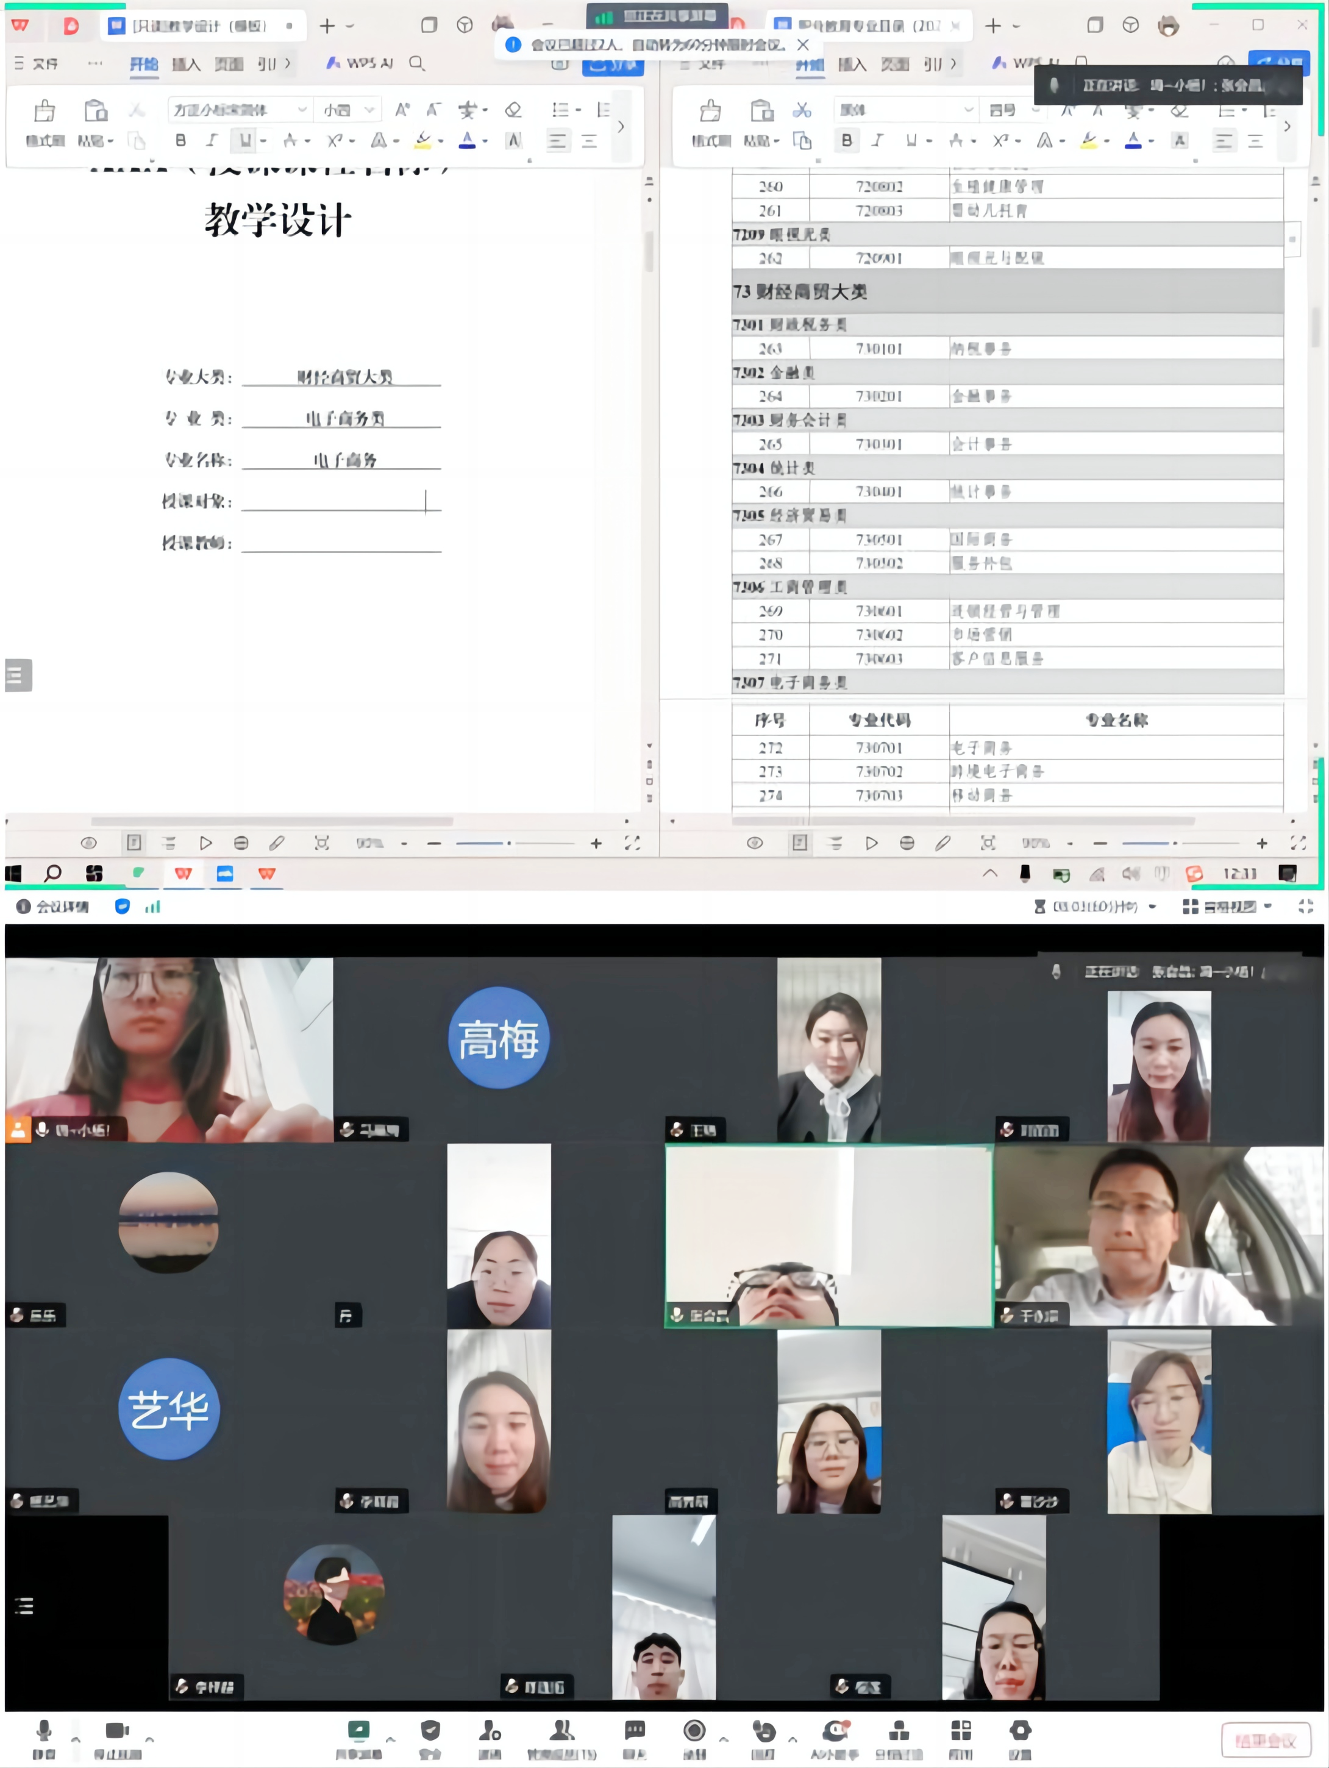This screenshot has height=1768, width=1329.
Task: Open video options arrow in meeting toolbar
Action: click(149, 1739)
